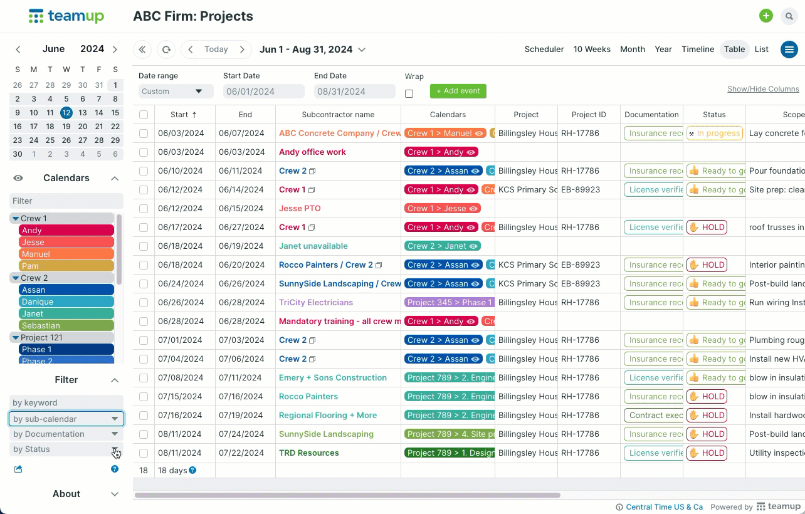Click the Add event button
The height and width of the screenshot is (514, 805).
458,91
